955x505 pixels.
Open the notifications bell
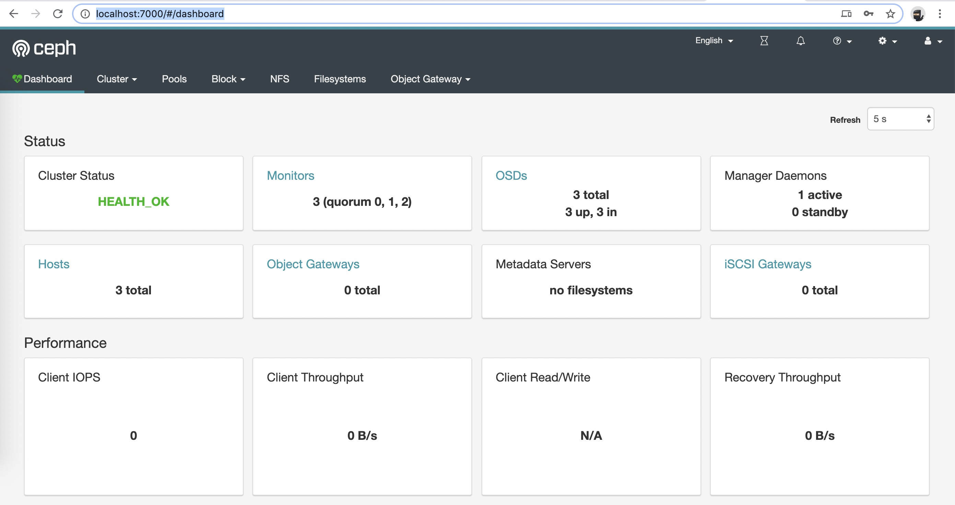800,41
